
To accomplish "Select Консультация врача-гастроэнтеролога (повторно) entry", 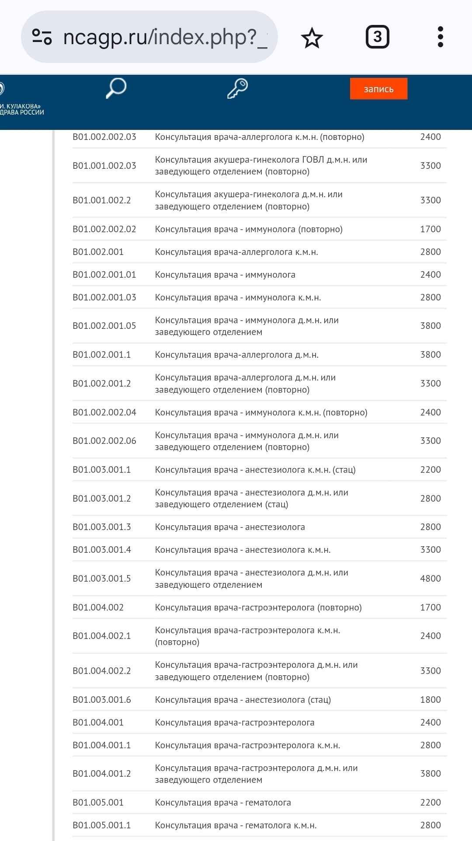I will pos(258,607).
